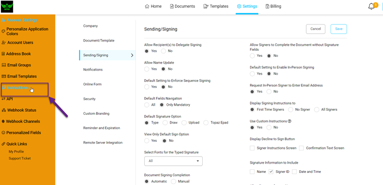Screen dimensions: 383x185
Task: Click the Documents page icon
Action: 172,6
